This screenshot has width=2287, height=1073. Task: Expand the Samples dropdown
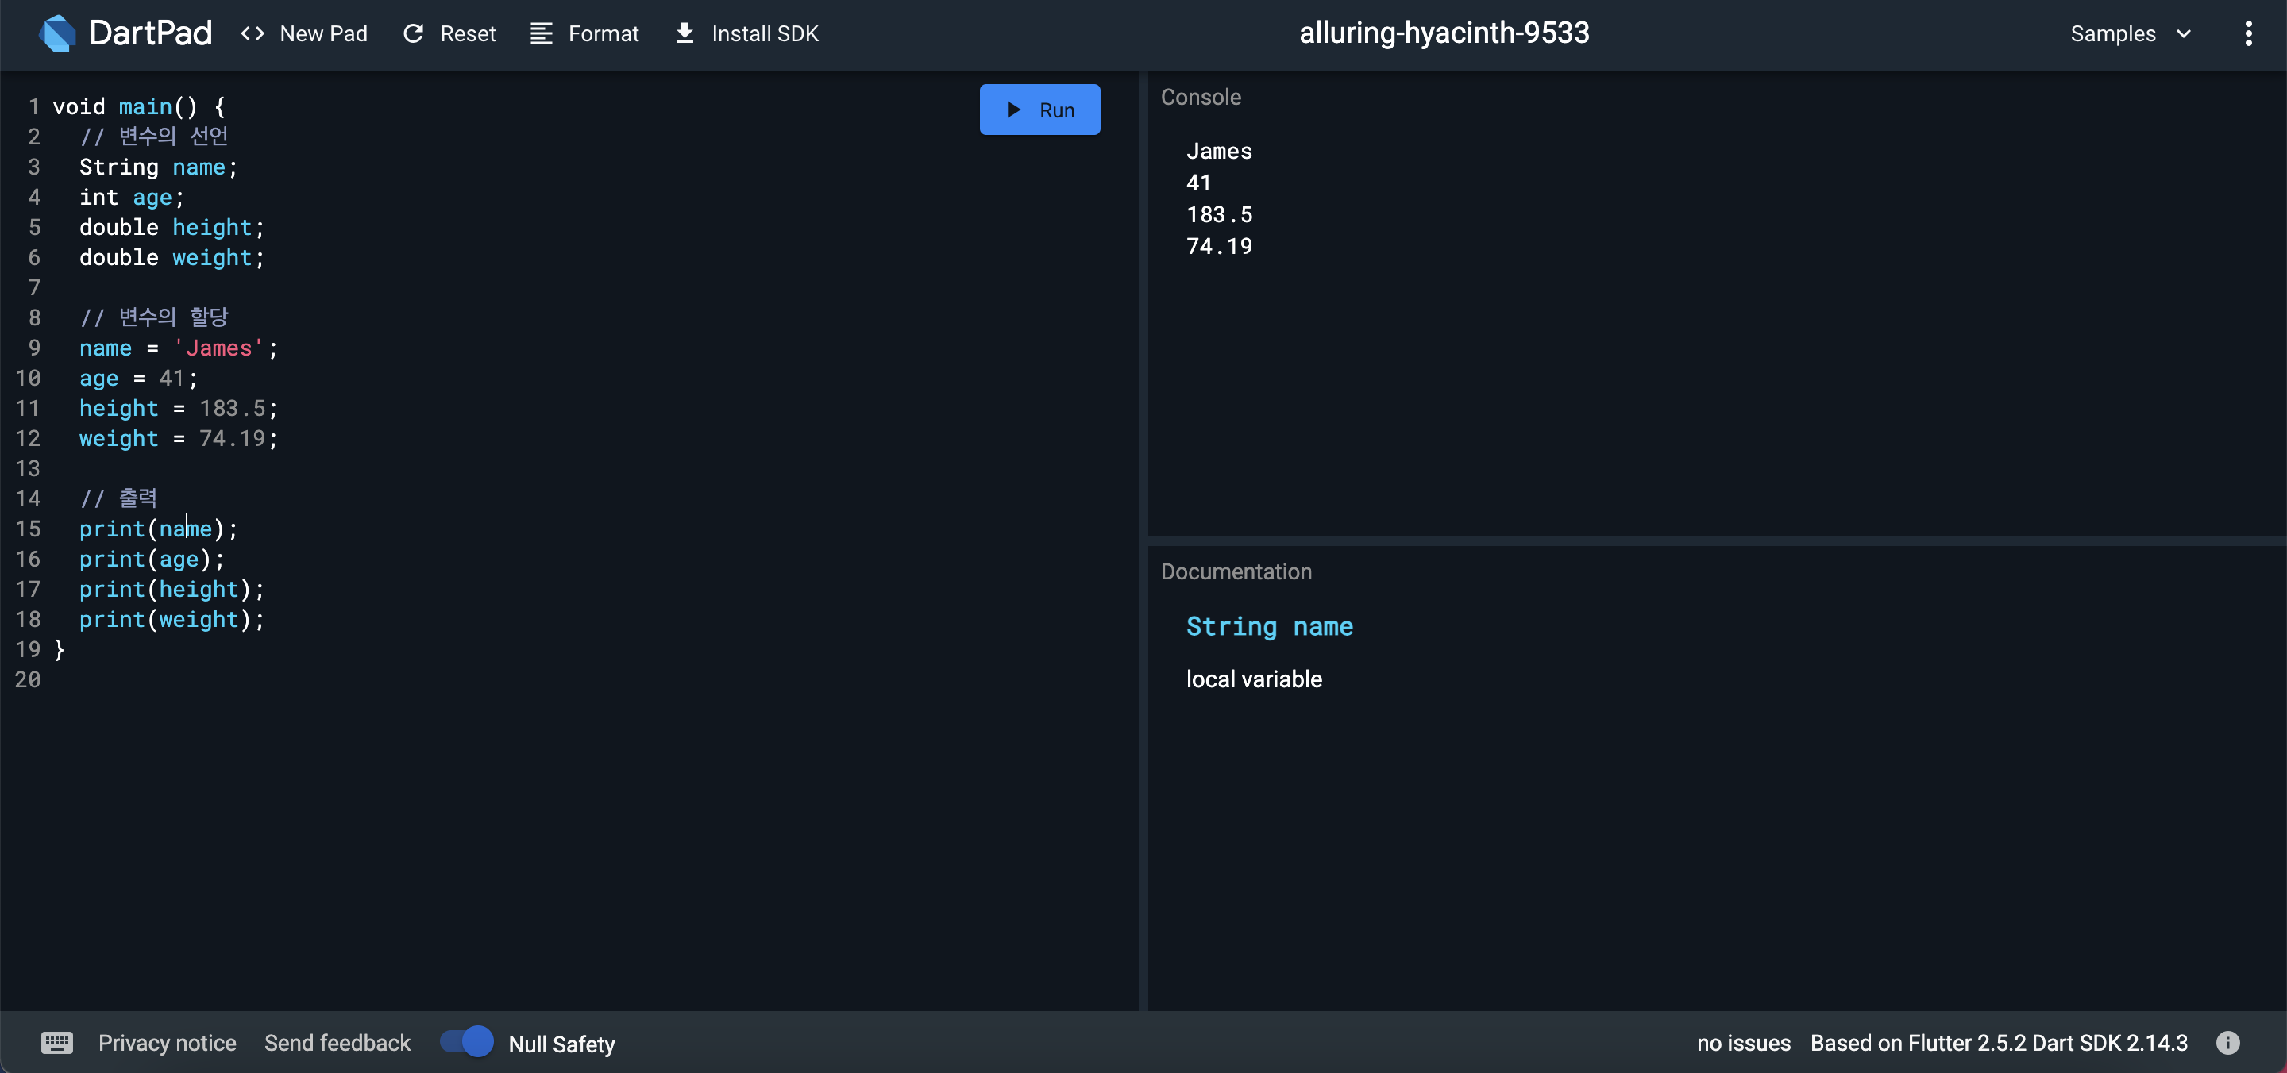click(2113, 33)
